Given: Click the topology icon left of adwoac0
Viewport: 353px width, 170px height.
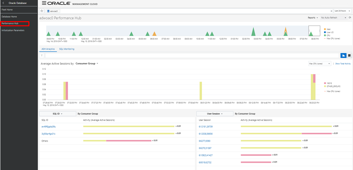Looking at the screenshot, I should (42, 11).
